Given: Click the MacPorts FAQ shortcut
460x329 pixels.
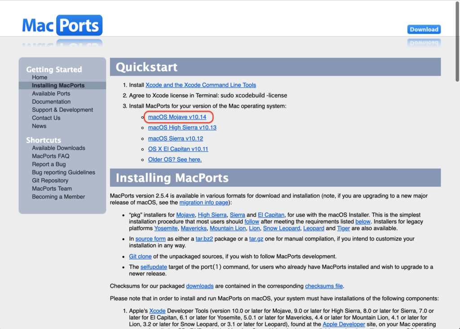Looking at the screenshot, I should click(50, 156).
